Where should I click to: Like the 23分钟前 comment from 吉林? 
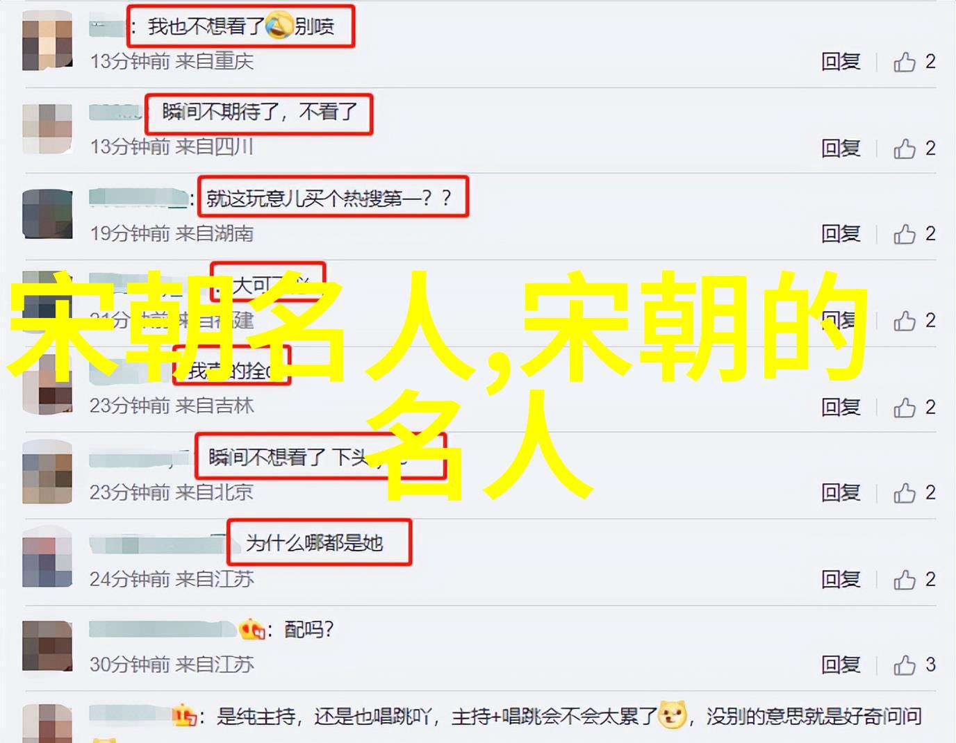click(905, 407)
